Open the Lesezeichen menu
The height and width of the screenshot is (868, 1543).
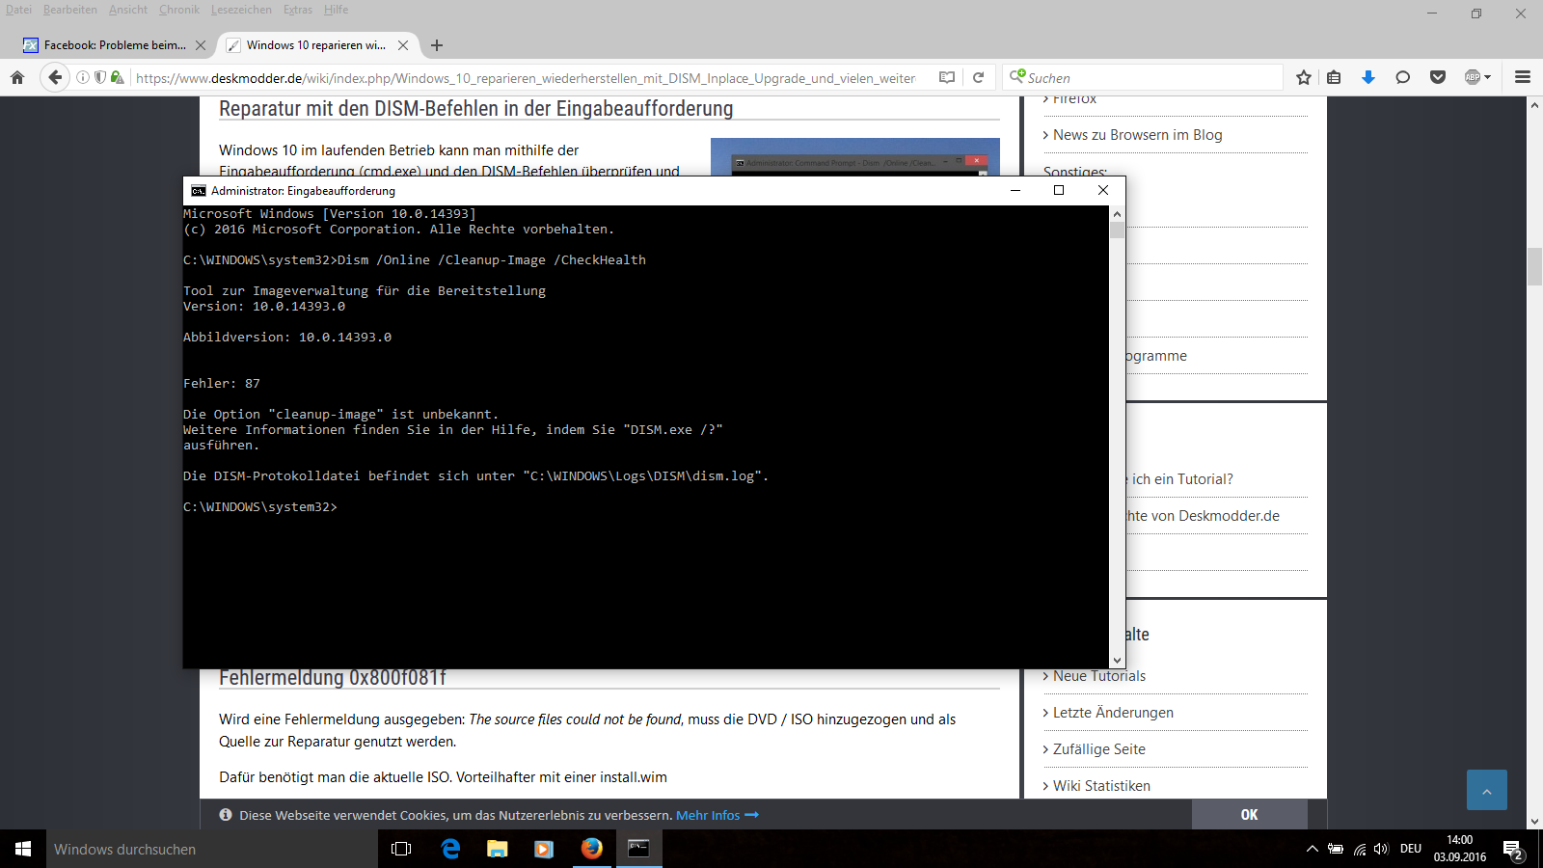pos(241,10)
